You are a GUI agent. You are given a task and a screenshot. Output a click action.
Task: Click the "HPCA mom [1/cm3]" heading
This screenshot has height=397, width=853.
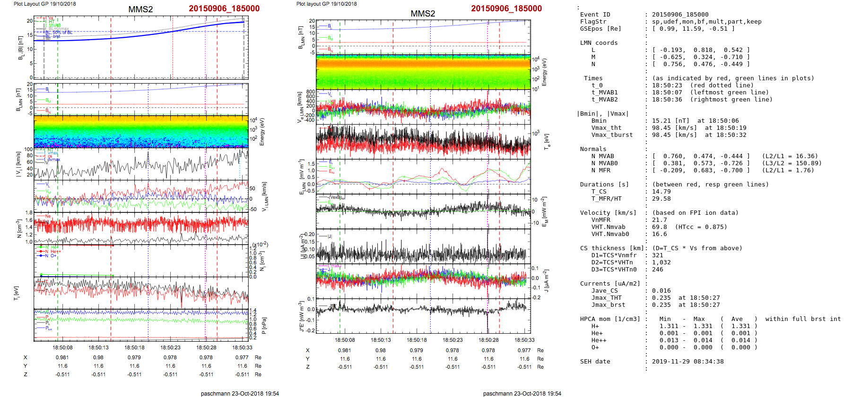point(610,319)
